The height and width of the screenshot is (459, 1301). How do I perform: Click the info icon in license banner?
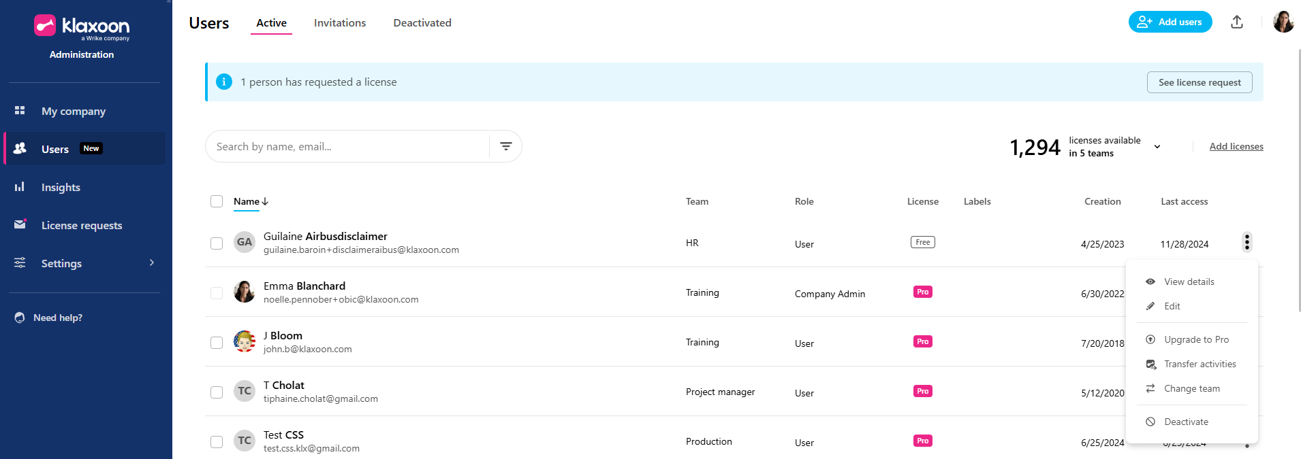tap(224, 82)
